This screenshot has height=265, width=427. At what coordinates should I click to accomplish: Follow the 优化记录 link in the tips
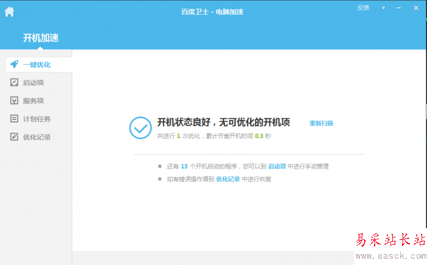point(228,179)
